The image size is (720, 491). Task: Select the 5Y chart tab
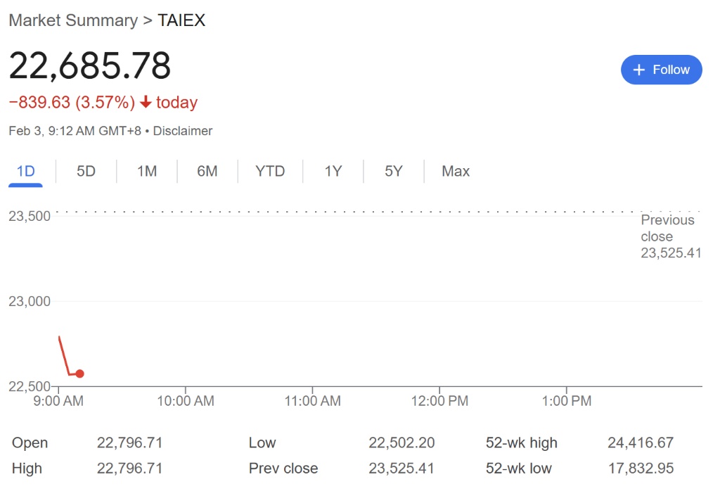coord(394,172)
